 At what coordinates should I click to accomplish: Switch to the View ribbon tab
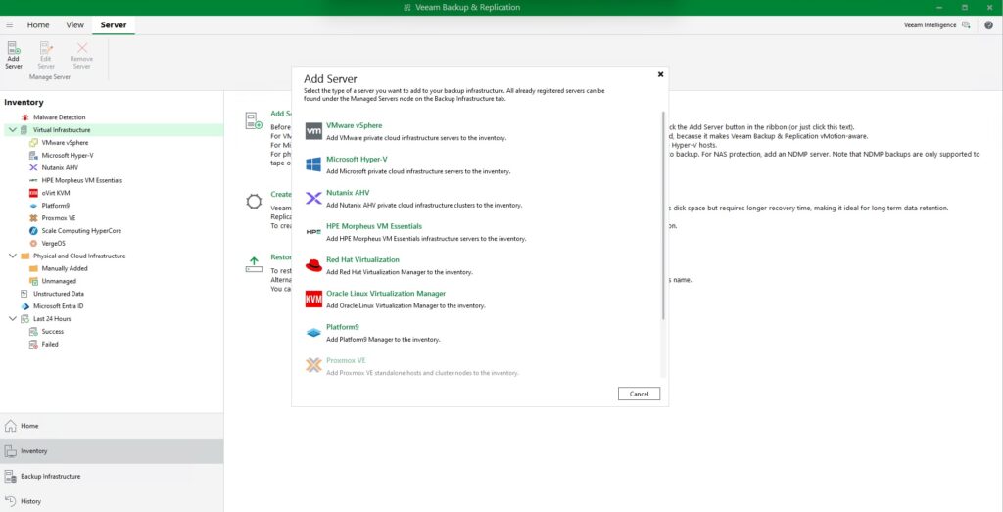pyautogui.click(x=74, y=24)
